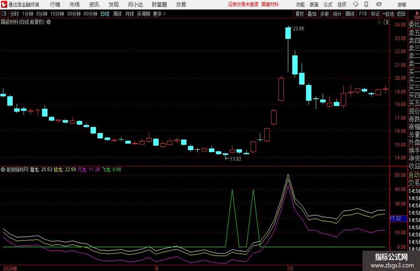This screenshot has width=420, height=271.
Task: Click the 复权 button
Action: [x=300, y=14]
